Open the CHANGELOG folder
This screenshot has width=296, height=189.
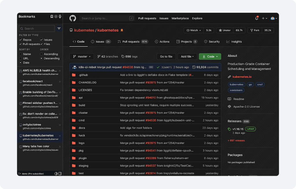[87, 83]
